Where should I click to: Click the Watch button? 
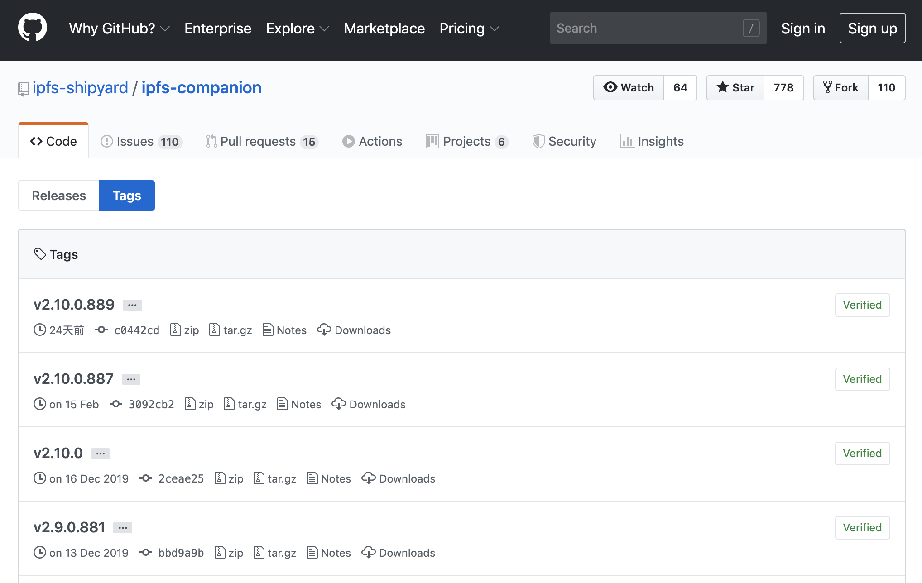tap(629, 87)
